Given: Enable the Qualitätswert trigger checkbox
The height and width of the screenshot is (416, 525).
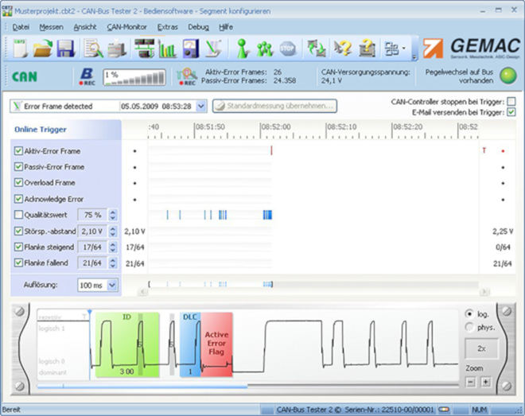Looking at the screenshot, I should 18,215.
